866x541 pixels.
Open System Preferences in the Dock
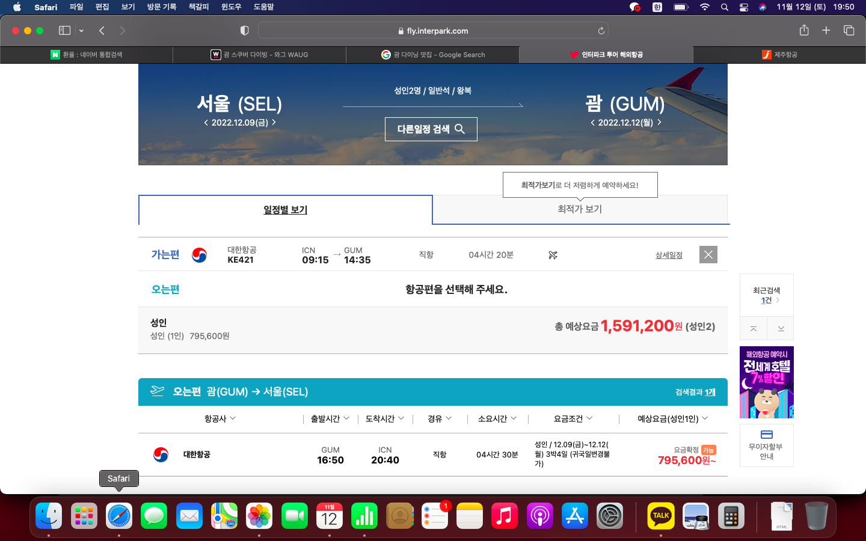pyautogui.click(x=610, y=516)
